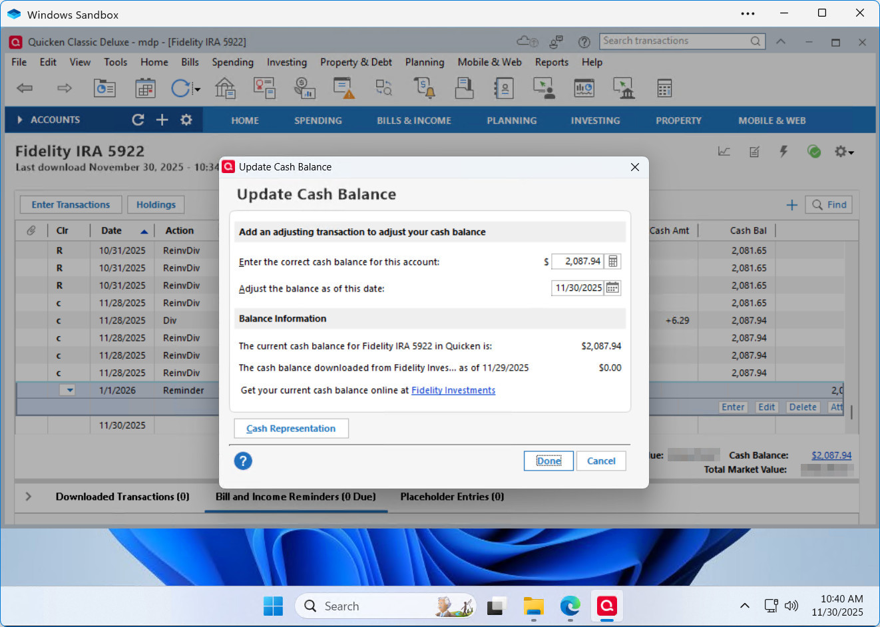Click the Back arrow in Quicken toolbar
Image resolution: width=880 pixels, height=627 pixels.
tap(25, 88)
